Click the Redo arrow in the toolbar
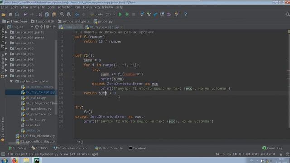The height and width of the screenshot is (163, 290). click(x=32, y=14)
